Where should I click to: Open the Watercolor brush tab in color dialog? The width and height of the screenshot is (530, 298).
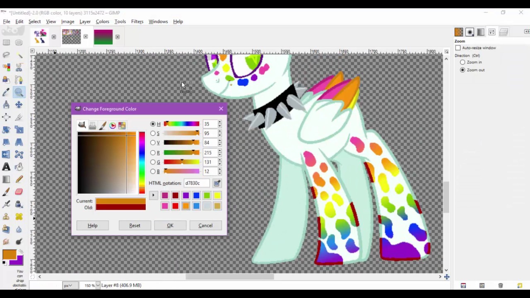pyautogui.click(x=102, y=125)
